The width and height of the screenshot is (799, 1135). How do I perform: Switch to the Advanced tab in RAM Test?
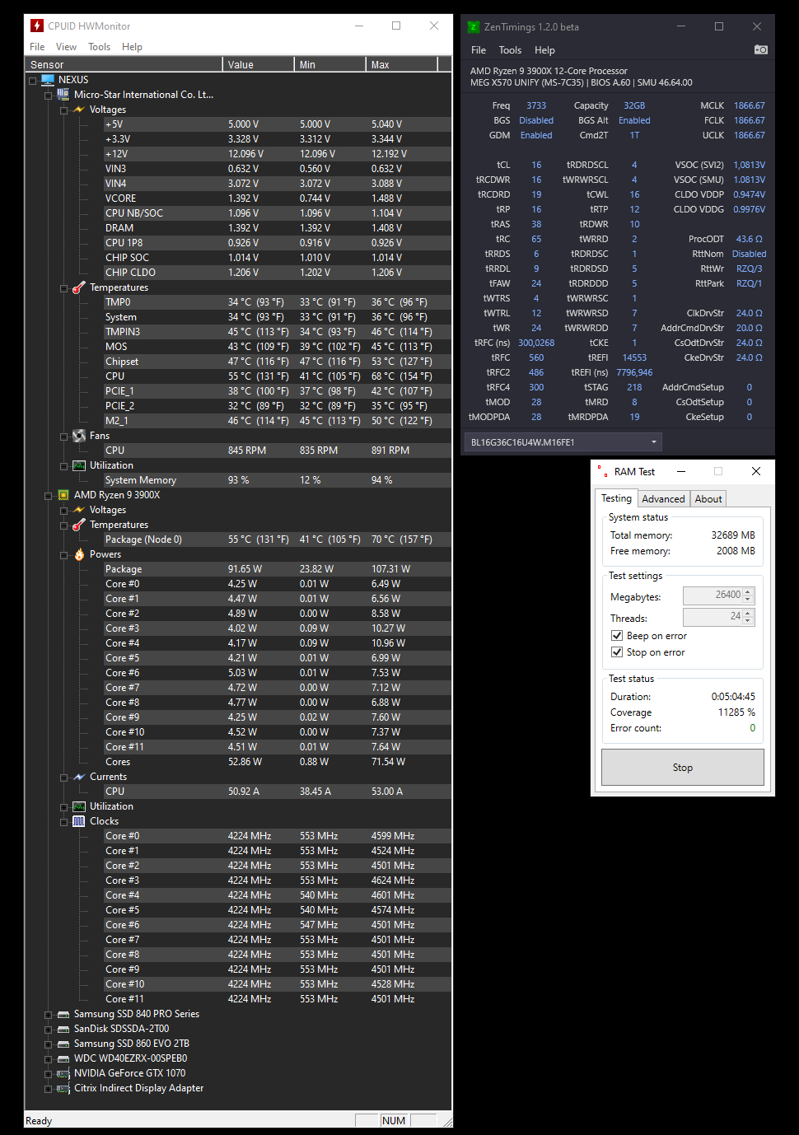tap(663, 498)
